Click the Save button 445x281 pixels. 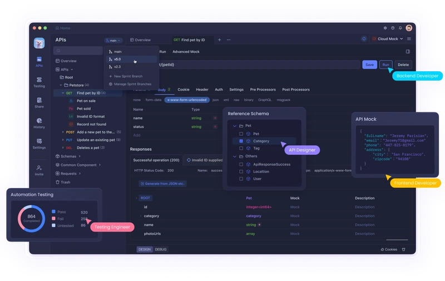coord(369,65)
